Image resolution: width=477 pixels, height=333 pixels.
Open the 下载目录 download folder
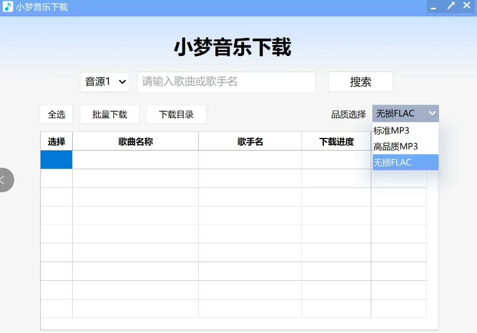pyautogui.click(x=176, y=114)
